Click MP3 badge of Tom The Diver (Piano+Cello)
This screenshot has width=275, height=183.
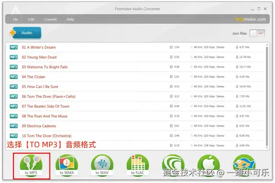pyautogui.click(x=14, y=96)
